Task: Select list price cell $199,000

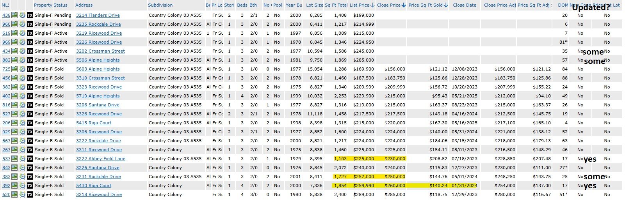Action: [x=363, y=15]
